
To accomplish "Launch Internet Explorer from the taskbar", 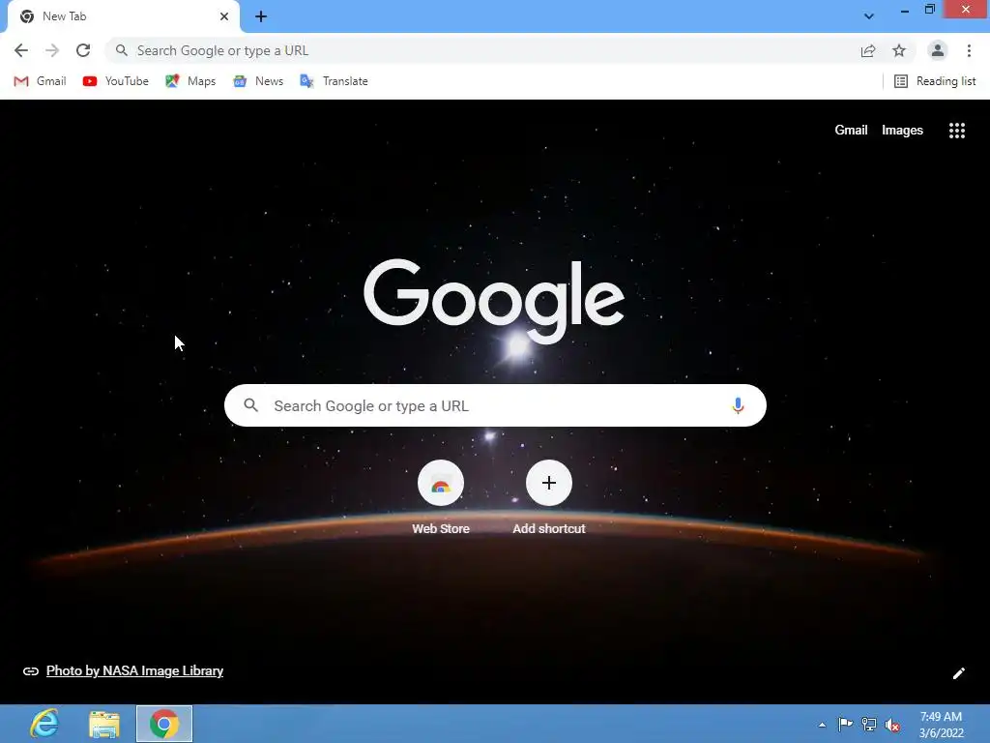I will coord(44,724).
